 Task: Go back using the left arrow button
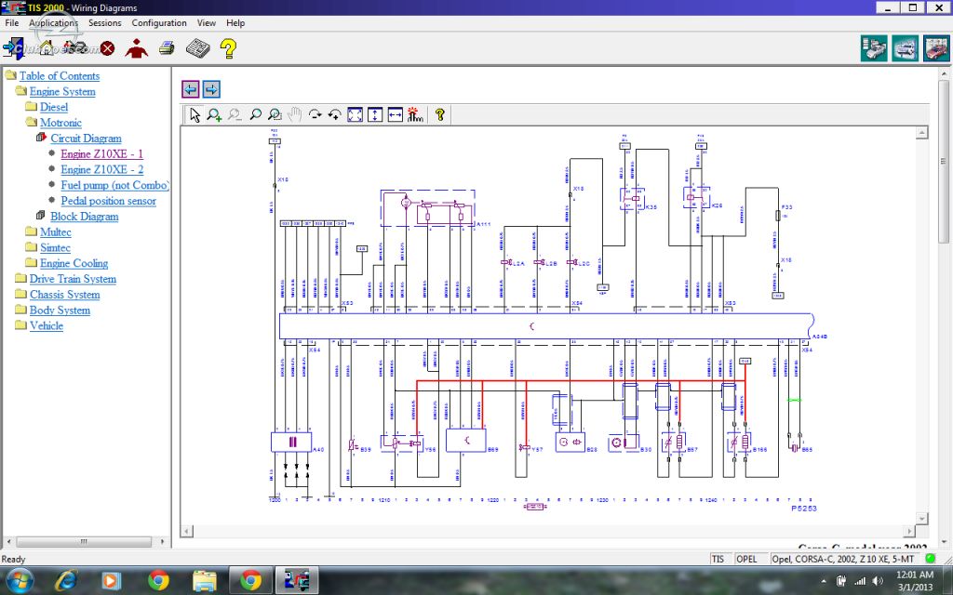(x=191, y=89)
